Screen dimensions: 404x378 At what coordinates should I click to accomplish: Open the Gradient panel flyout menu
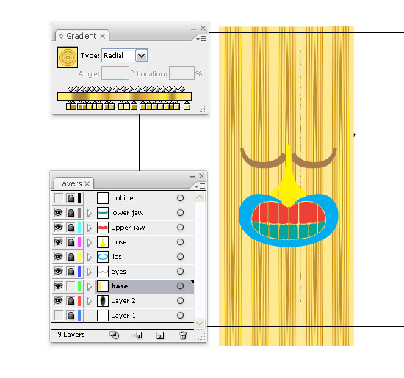[x=201, y=39]
